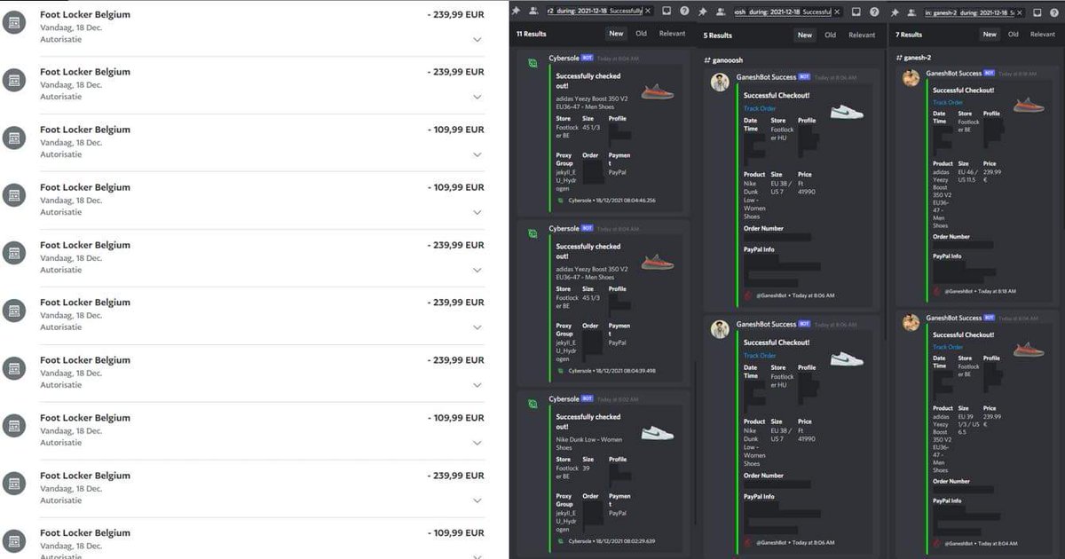Select New sorting in the 7 Results panel
This screenshot has height=559, width=1065.
coord(990,35)
